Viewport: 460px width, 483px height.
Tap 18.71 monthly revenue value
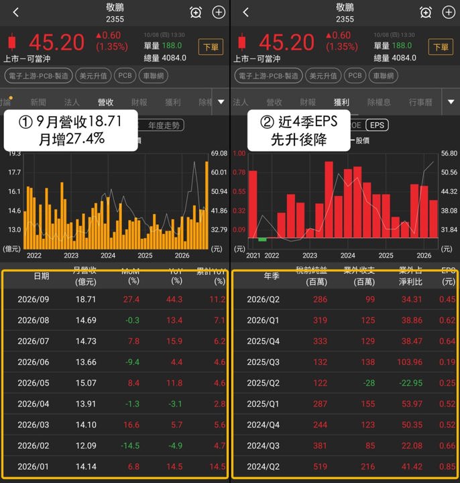click(x=86, y=299)
